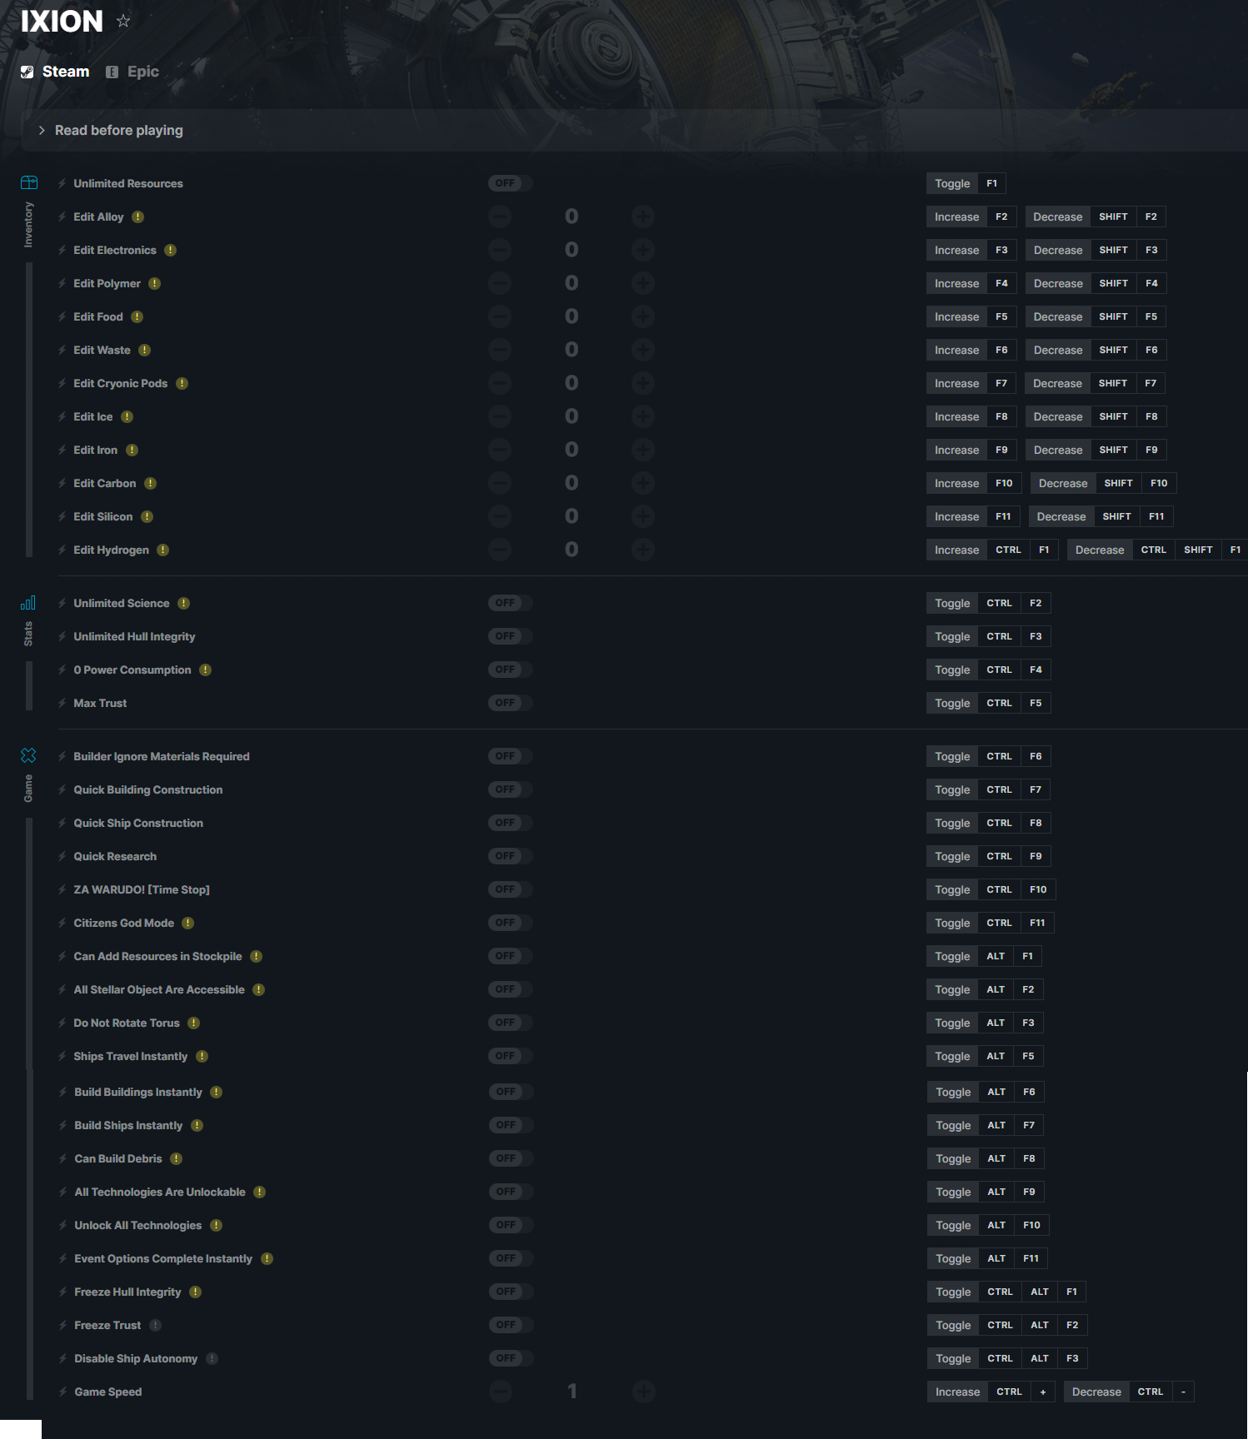Viewport: 1248px width, 1439px height.
Task: Click the Edit Cryonic Pods value field
Action: tap(572, 383)
